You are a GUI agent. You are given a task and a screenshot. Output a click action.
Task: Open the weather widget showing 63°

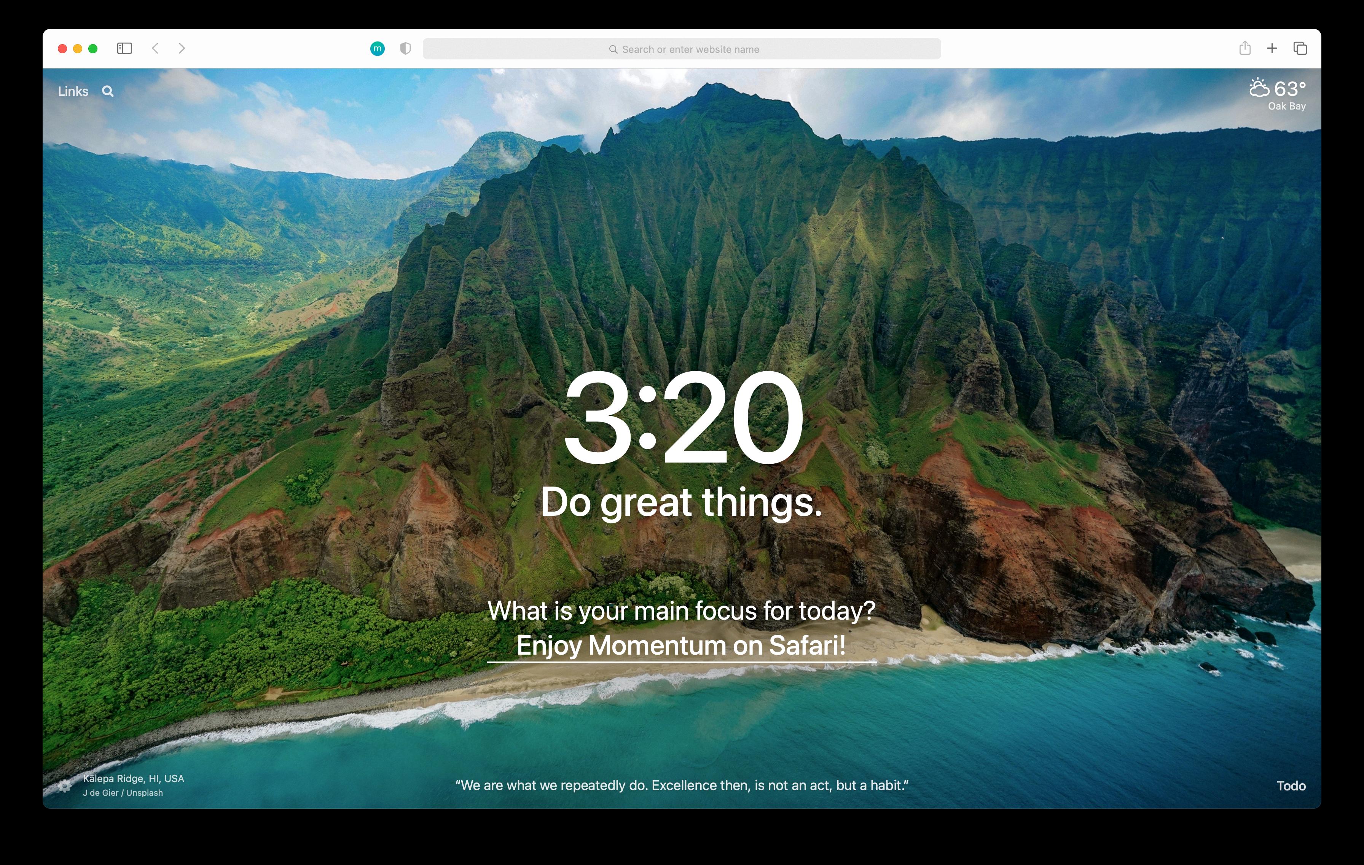pyautogui.click(x=1278, y=89)
